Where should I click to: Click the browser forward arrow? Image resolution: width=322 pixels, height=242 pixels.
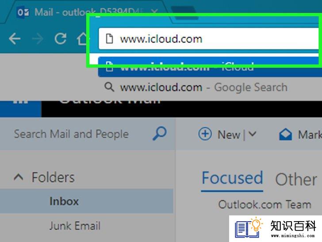click(38, 39)
